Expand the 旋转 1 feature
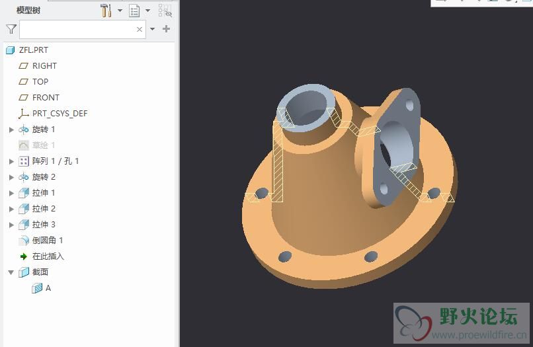Screen dimensions: 533x347 [11, 130]
